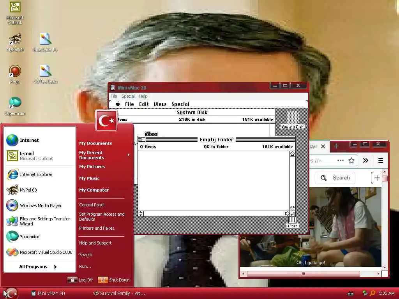
Task: Select the System Disk icon in Mini vMac
Action: point(292,120)
